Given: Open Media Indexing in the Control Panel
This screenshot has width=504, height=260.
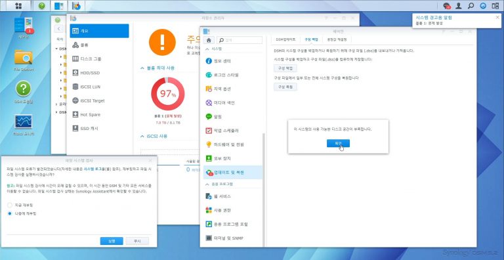Looking at the screenshot, I should pyautogui.click(x=233, y=102).
